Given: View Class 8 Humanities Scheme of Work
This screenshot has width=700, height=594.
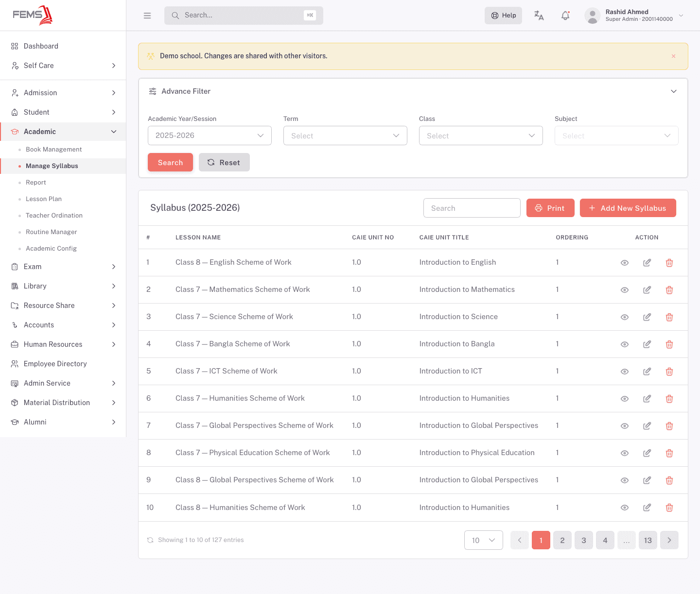Looking at the screenshot, I should pos(625,508).
